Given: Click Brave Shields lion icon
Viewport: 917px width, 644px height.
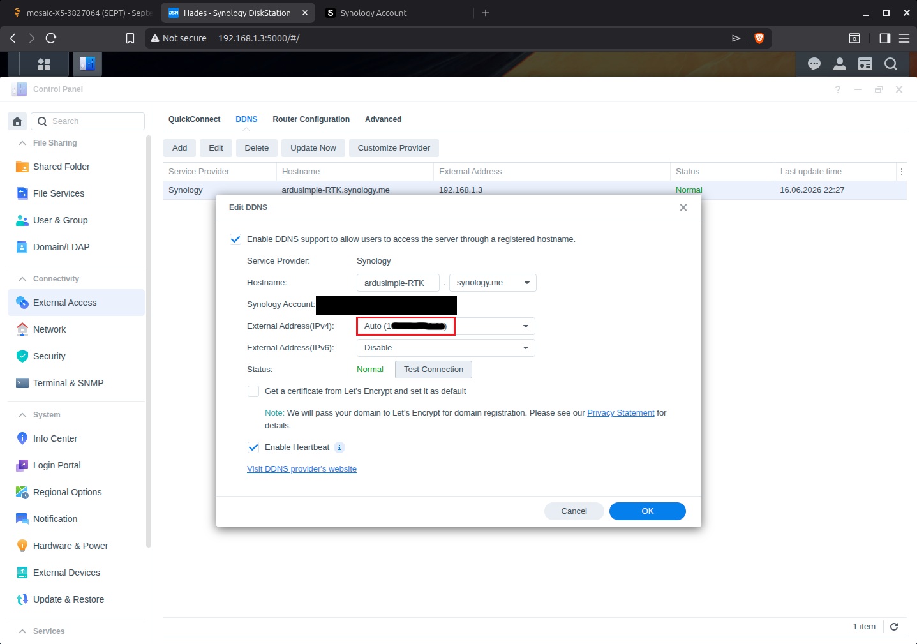Looking at the screenshot, I should tap(759, 38).
